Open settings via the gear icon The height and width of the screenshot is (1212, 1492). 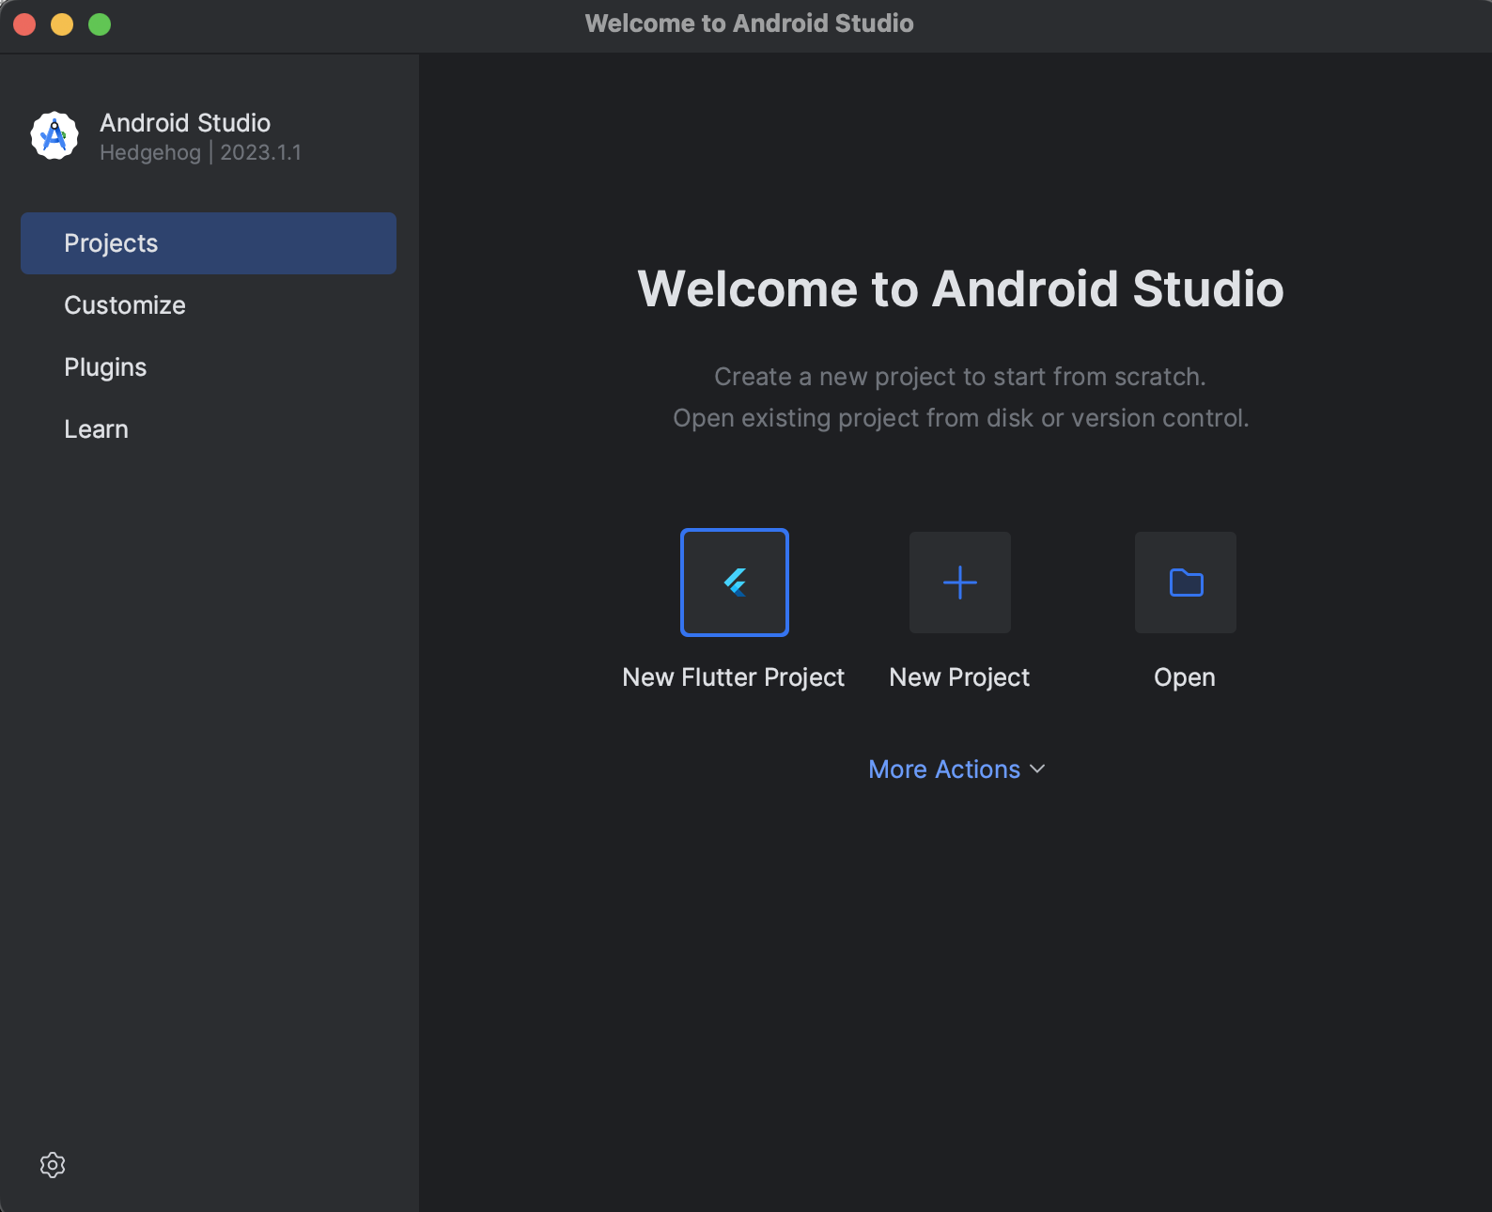point(53,1165)
